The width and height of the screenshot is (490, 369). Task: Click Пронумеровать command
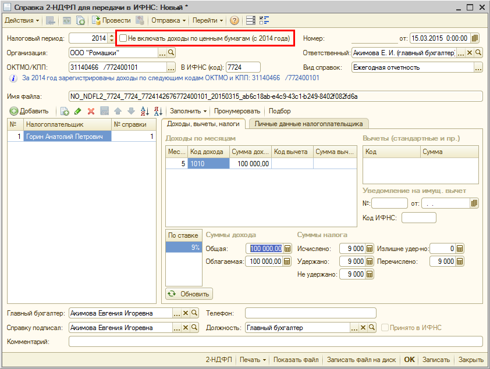click(x=237, y=111)
